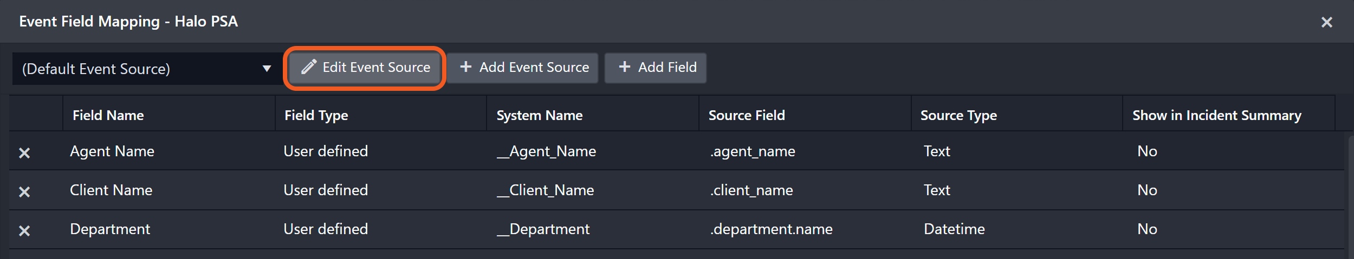
Task: Click the plus icon beside Add Field
Action: pyautogui.click(x=624, y=67)
